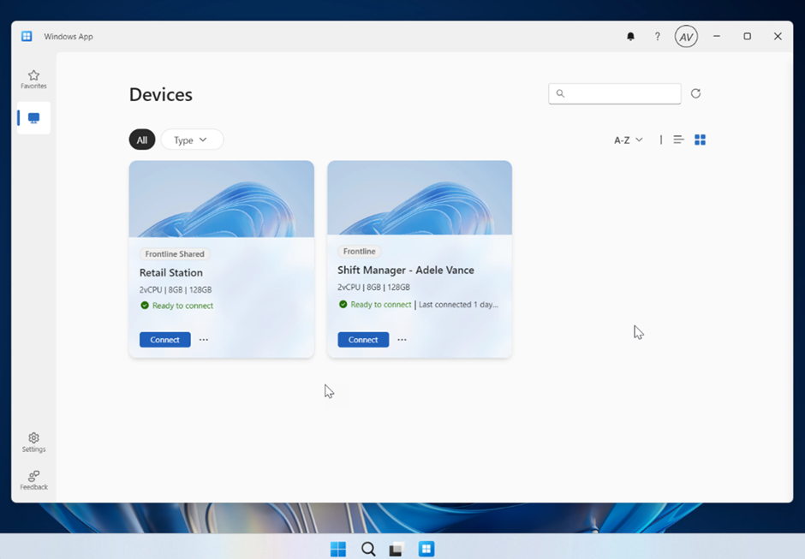The height and width of the screenshot is (559, 805).
Task: Open the AV account profile menu
Action: coord(686,37)
